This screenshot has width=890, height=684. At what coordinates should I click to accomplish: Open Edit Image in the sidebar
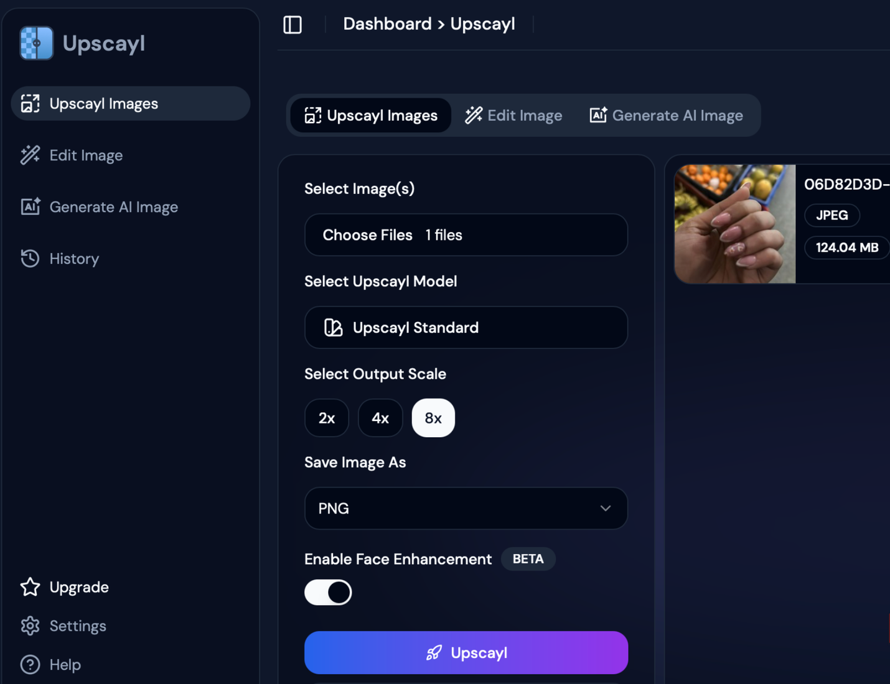pyautogui.click(x=131, y=155)
